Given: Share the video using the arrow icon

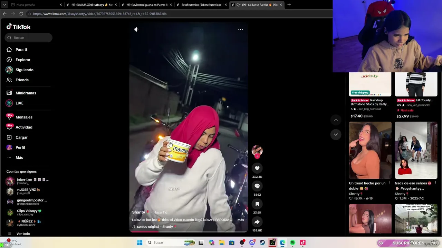Looking at the screenshot, I should (x=257, y=222).
